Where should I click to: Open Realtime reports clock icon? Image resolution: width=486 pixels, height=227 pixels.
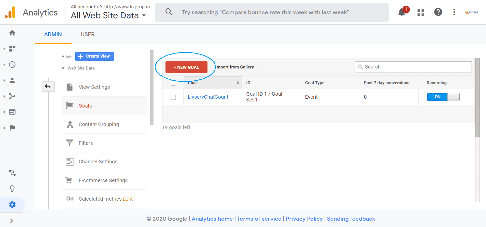12,65
